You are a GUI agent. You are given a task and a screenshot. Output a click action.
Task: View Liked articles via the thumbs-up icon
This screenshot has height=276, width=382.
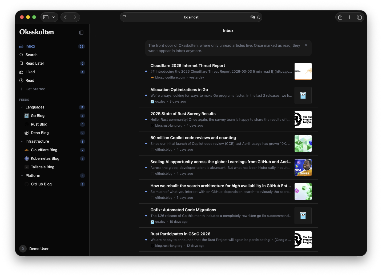pos(21,72)
